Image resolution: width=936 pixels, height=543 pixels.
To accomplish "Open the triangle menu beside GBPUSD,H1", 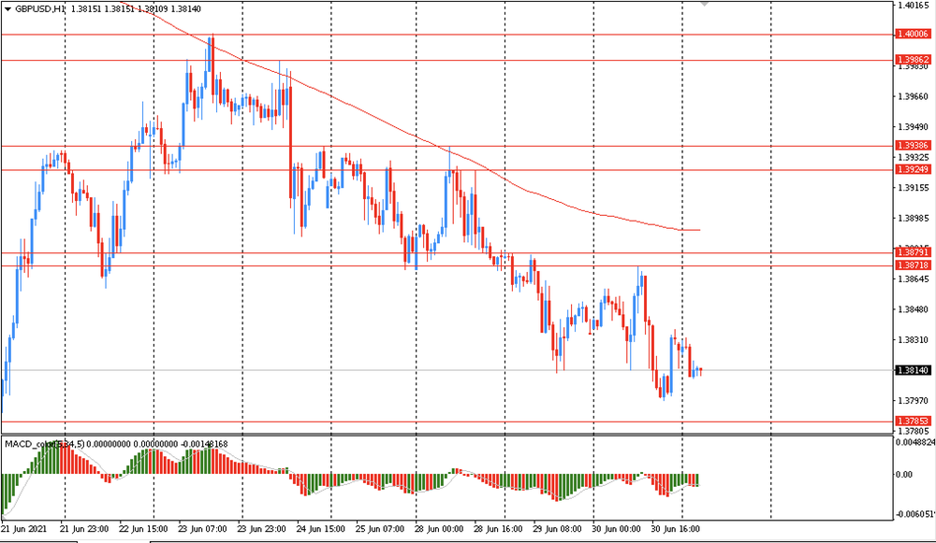I will [x=7, y=9].
